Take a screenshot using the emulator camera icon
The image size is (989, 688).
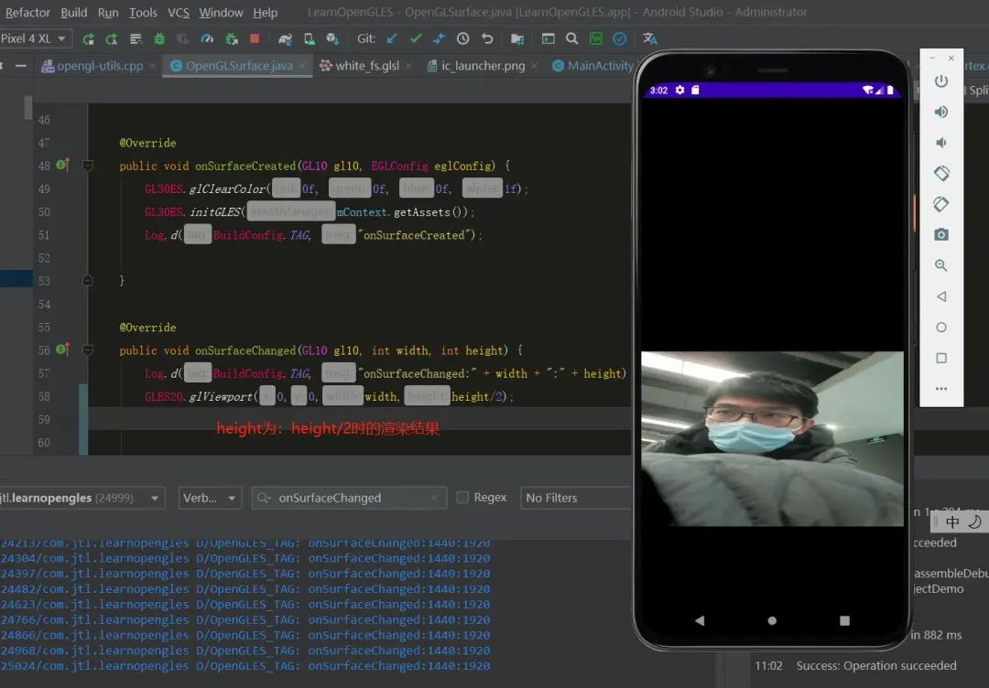[x=941, y=233]
